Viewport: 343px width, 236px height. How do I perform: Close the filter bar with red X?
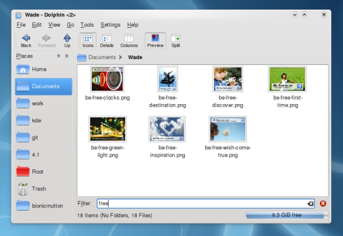pyautogui.click(x=323, y=204)
